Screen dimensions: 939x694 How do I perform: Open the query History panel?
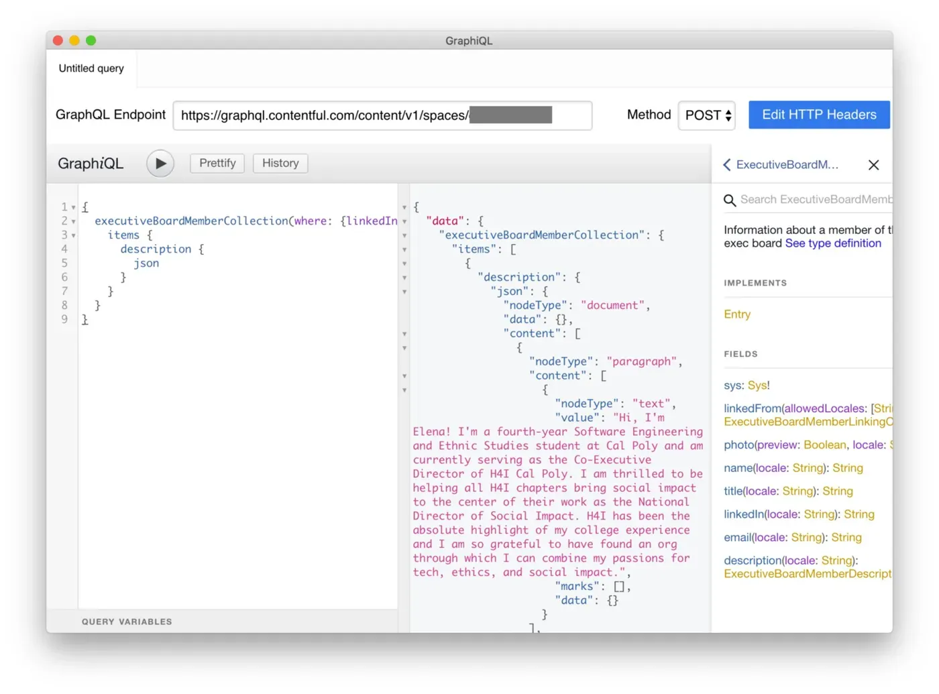pyautogui.click(x=280, y=163)
